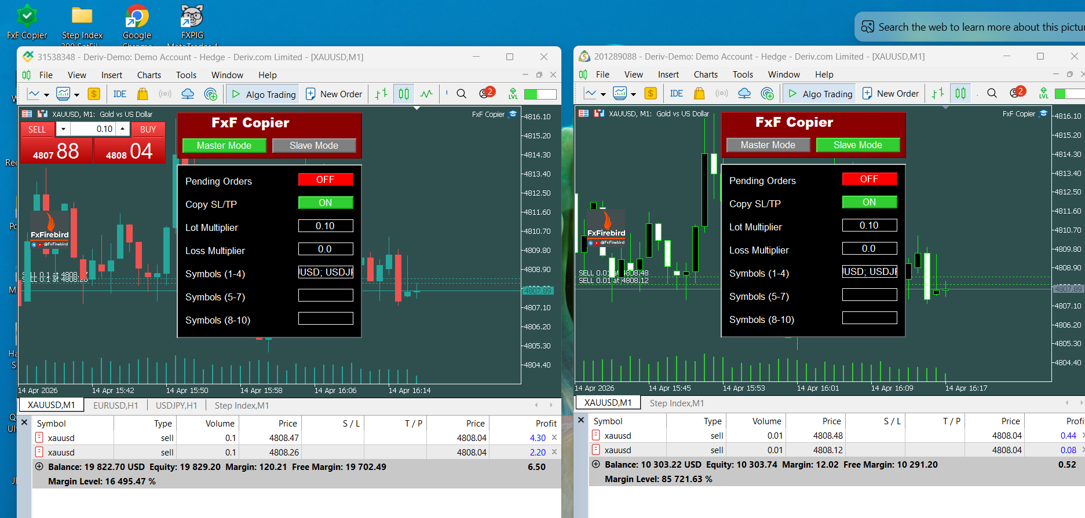Open the Market shopping bag in left terminal
The height and width of the screenshot is (518, 1085).
(x=143, y=94)
